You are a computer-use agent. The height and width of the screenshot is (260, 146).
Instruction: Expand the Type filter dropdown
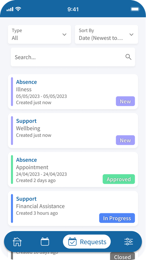39,34
